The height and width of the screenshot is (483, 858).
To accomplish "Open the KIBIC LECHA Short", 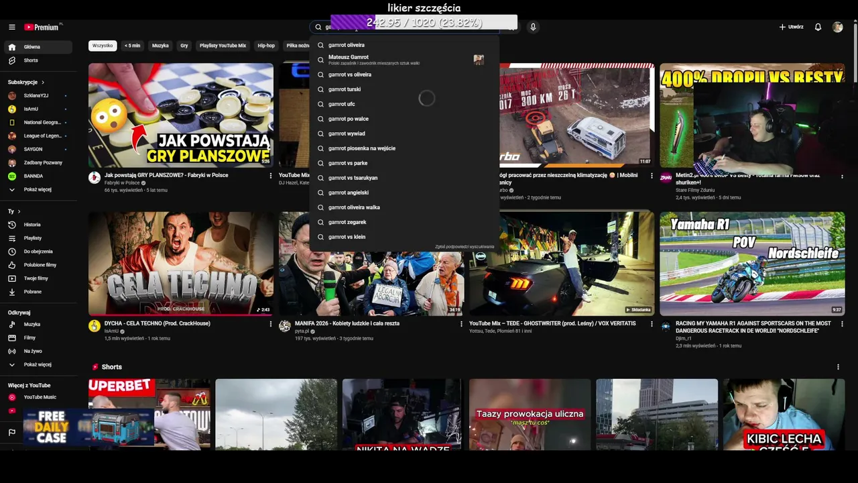I will point(784,415).
